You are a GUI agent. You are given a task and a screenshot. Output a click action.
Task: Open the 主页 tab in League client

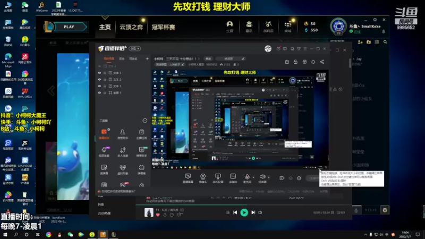[x=105, y=27]
